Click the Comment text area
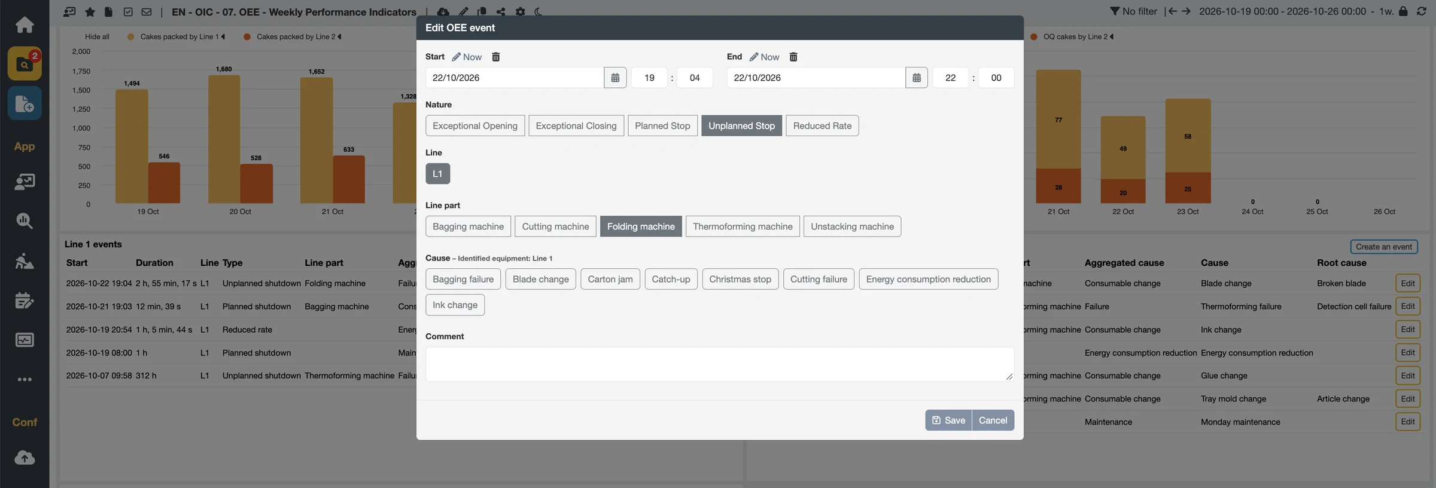Image resolution: width=1436 pixels, height=488 pixels. click(x=720, y=364)
